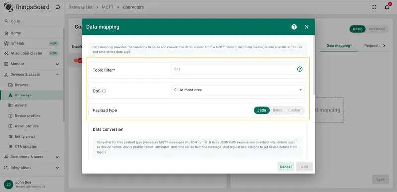Screen dimensions: 397x192
Task: Click Gateway List breadcrumb
Action: 81,7
